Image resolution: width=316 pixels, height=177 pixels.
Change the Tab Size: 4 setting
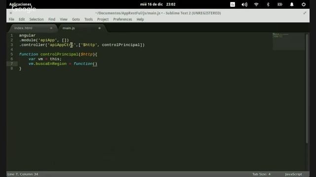point(261,174)
